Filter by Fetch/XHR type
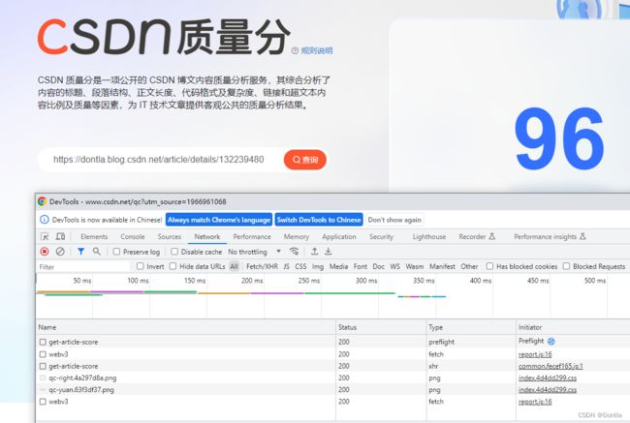This screenshot has width=630, height=423. (262, 266)
